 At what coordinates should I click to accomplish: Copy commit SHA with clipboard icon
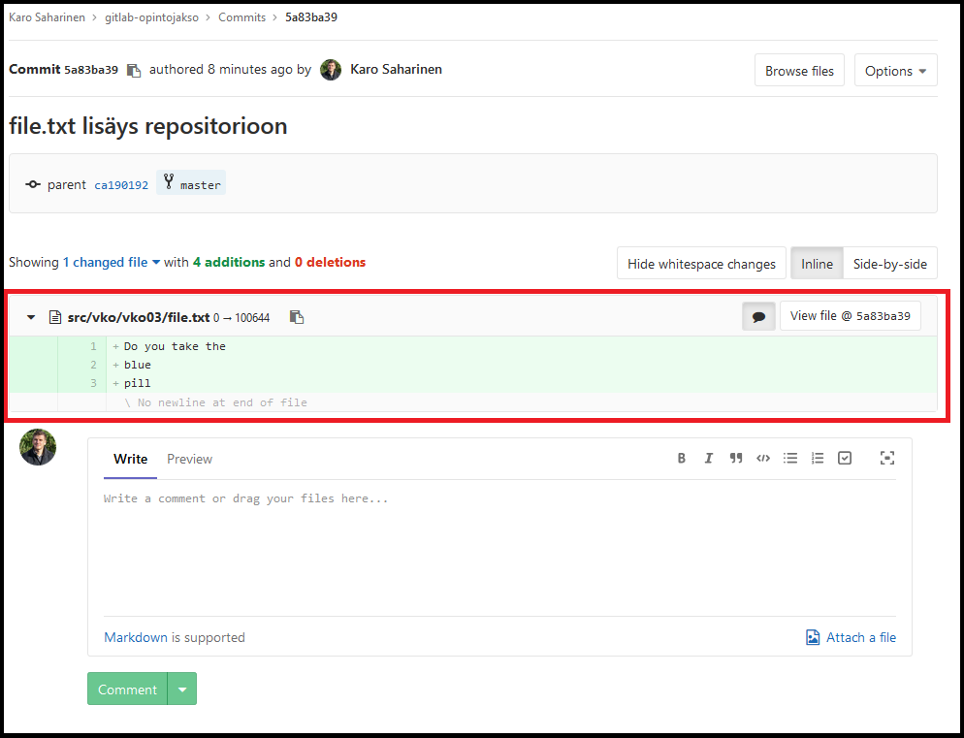[x=134, y=70]
